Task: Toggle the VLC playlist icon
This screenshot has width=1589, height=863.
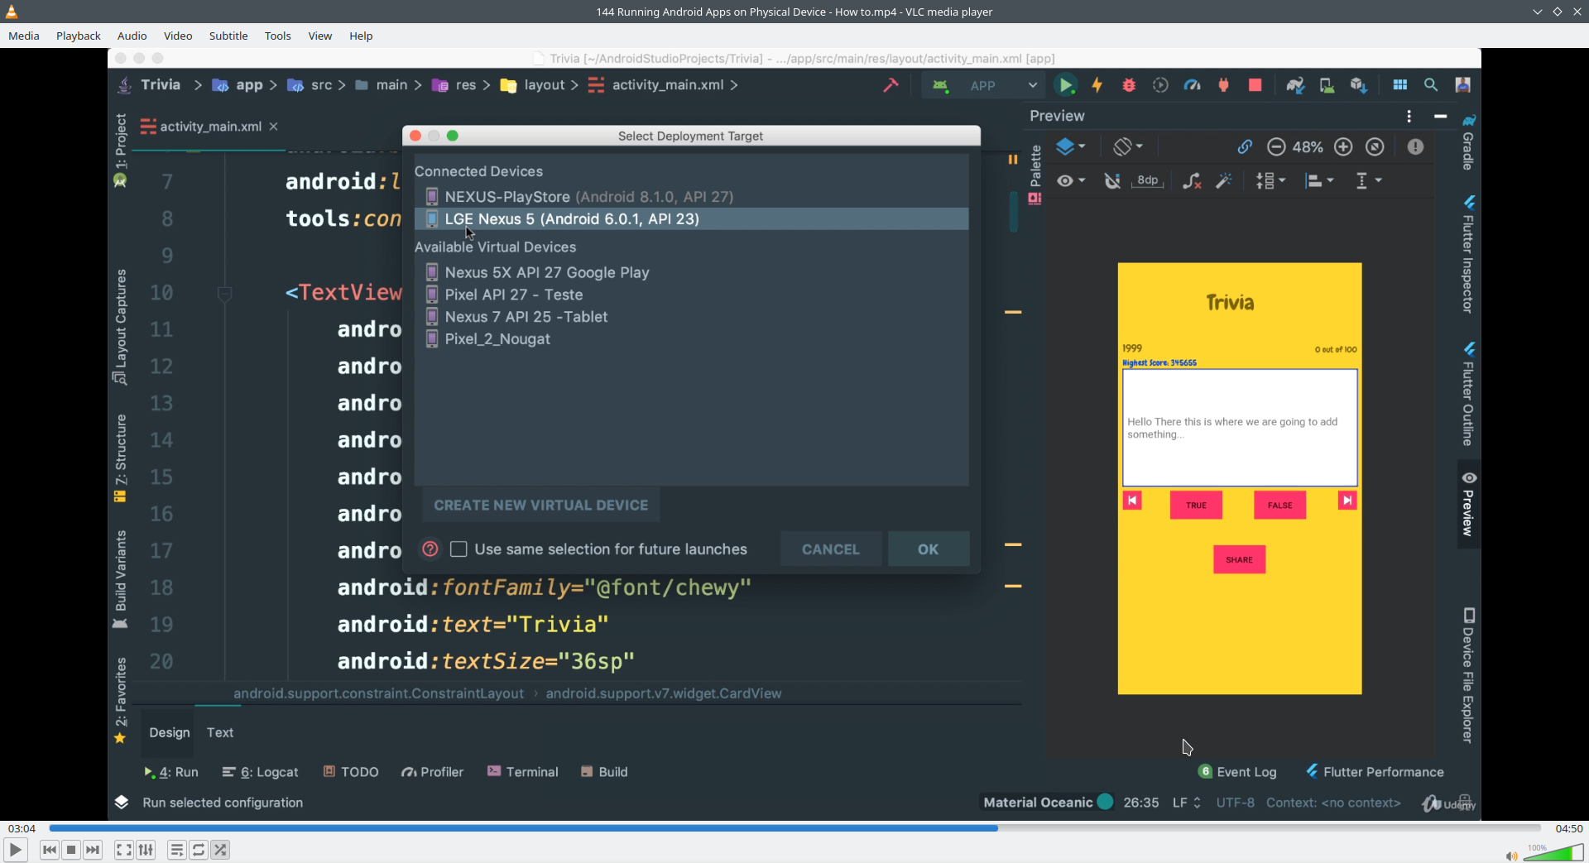Action: (x=176, y=850)
